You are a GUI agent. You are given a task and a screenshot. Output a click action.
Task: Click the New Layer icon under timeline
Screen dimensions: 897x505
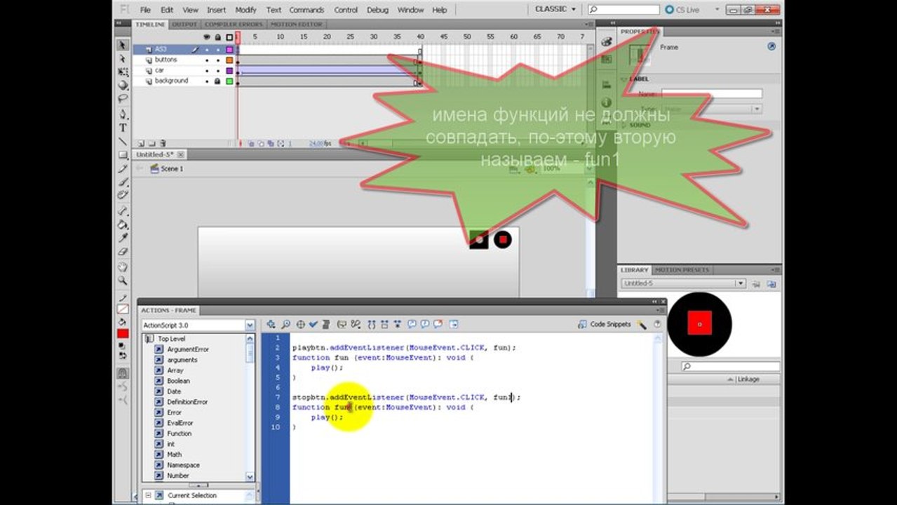[x=141, y=143]
